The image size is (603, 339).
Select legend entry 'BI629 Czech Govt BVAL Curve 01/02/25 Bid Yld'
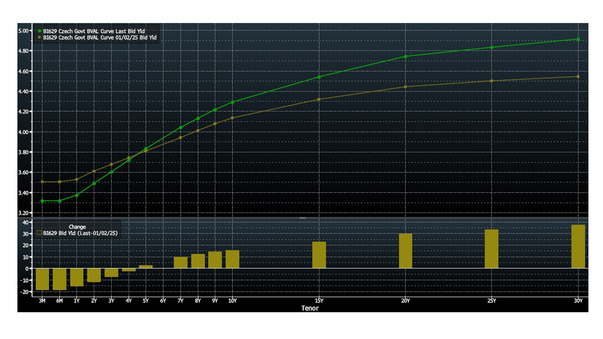(x=100, y=37)
